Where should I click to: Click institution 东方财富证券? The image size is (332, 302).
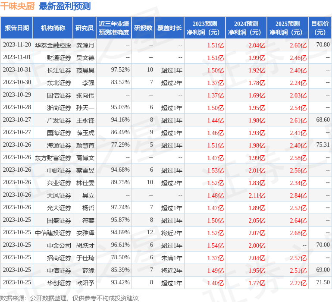[53, 157]
